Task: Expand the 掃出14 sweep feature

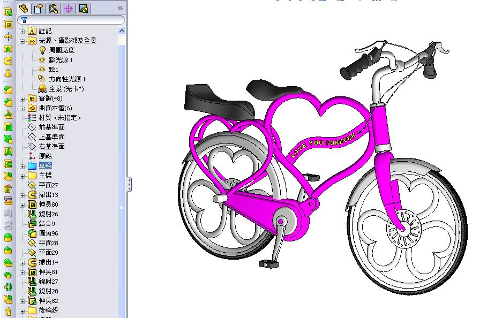Action: pos(22,262)
